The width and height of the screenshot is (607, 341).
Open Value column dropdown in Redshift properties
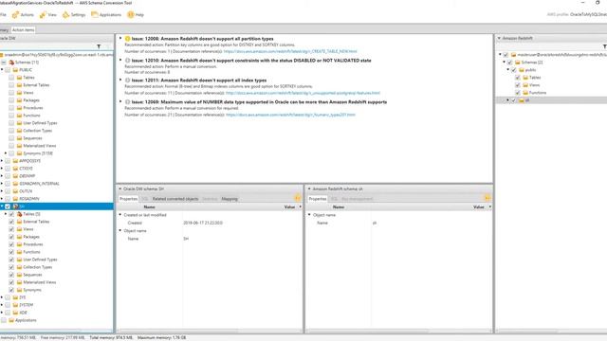(x=489, y=207)
